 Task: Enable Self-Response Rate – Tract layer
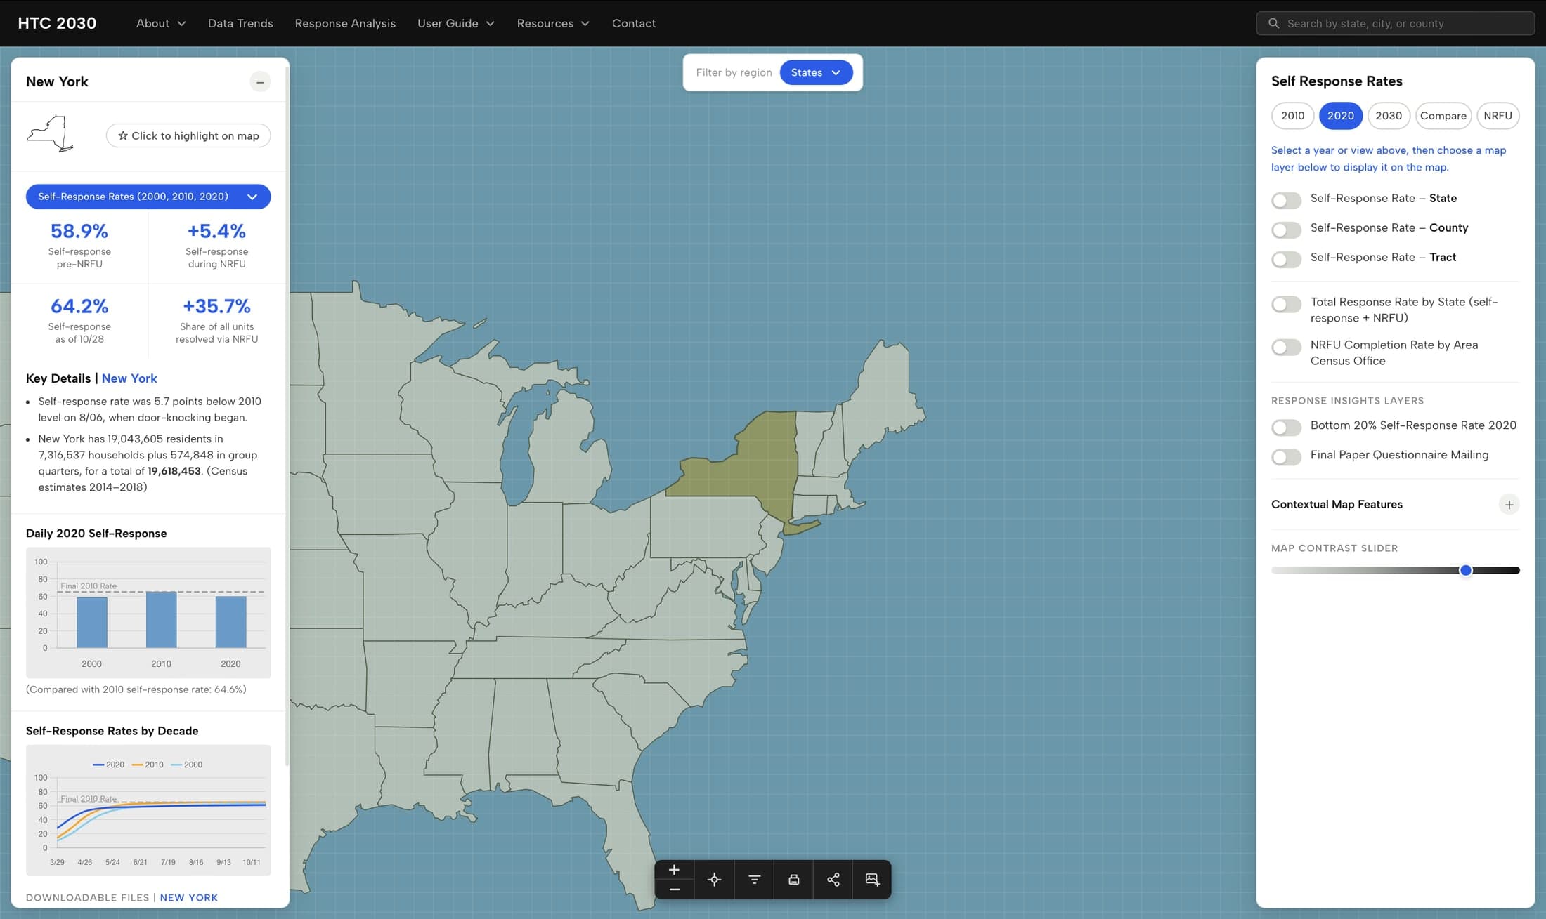[x=1286, y=259]
